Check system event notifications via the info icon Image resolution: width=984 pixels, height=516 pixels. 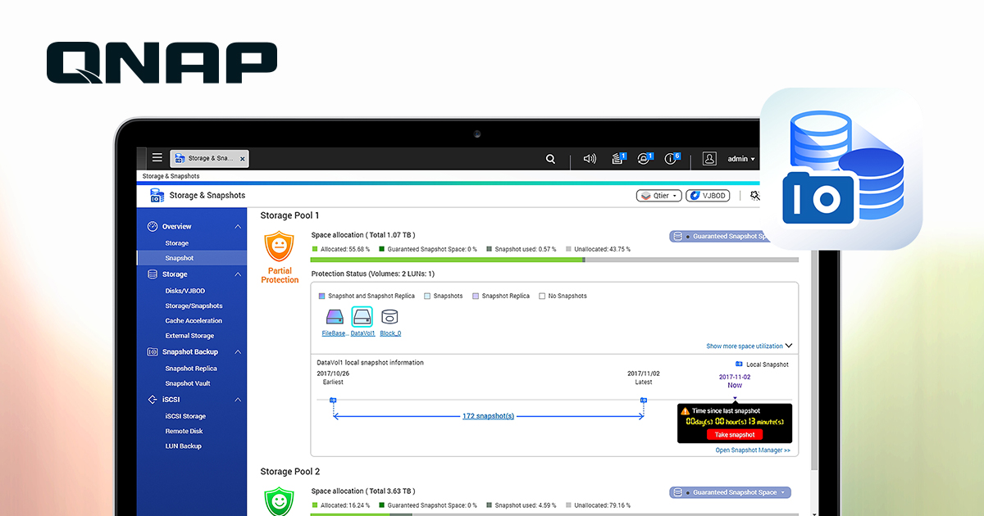pos(671,159)
